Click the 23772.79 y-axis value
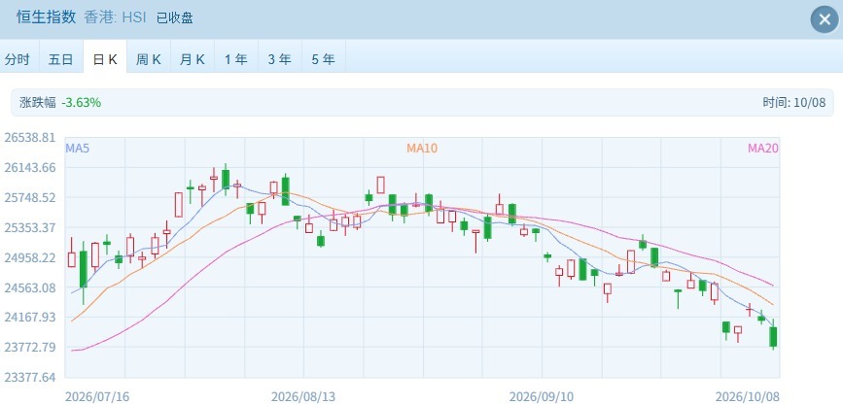 [30, 347]
